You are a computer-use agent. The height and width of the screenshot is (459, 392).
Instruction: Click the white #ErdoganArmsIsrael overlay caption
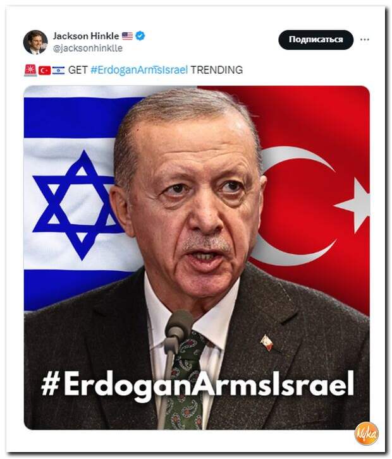coord(198,384)
